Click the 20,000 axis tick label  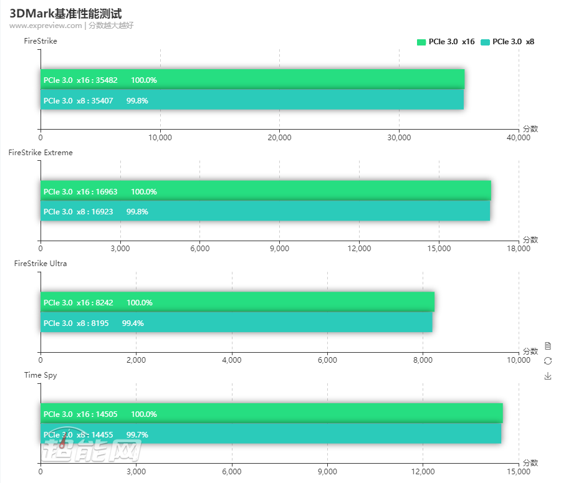tap(279, 138)
